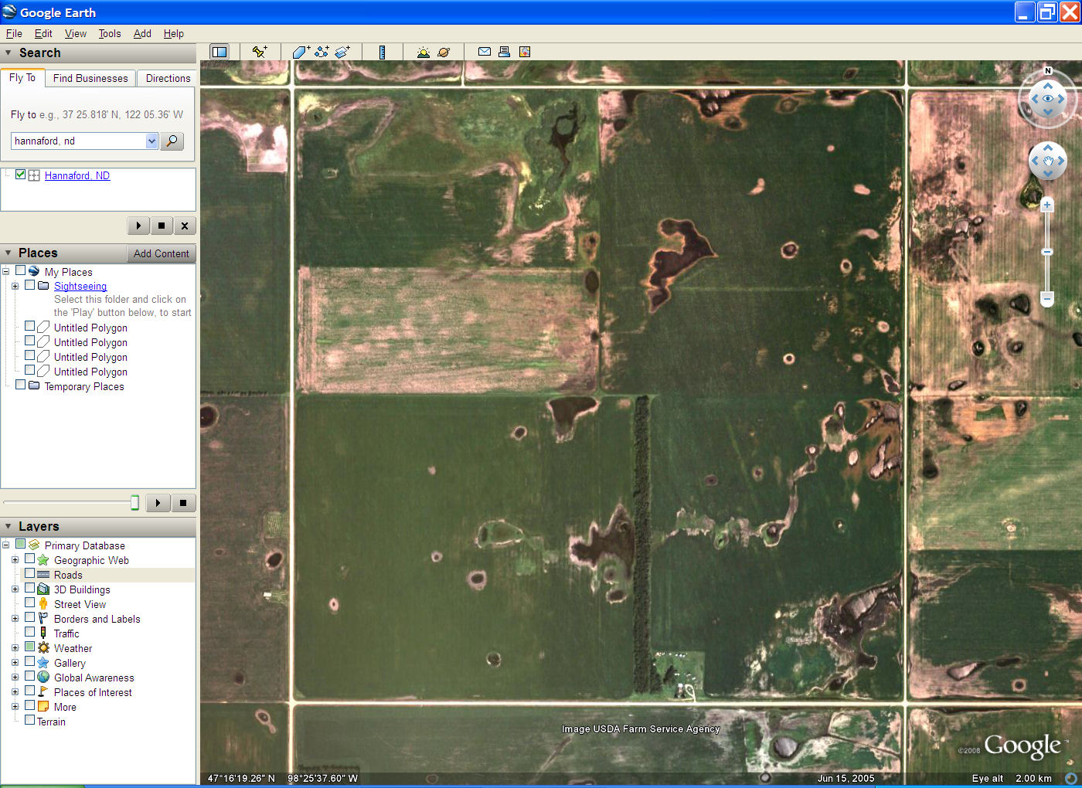Print the current view icon
Viewport: 1082px width, 788px height.
pyautogui.click(x=504, y=52)
